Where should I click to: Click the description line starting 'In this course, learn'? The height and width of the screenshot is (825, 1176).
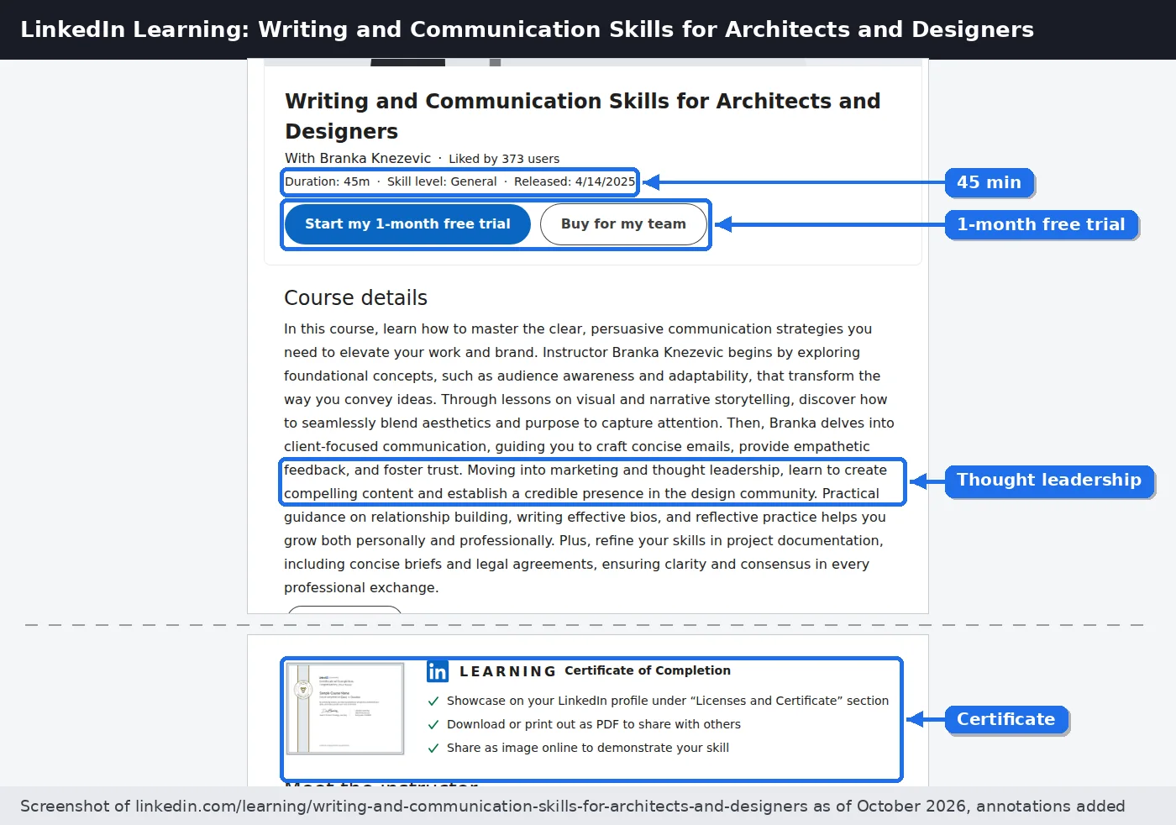pos(578,329)
